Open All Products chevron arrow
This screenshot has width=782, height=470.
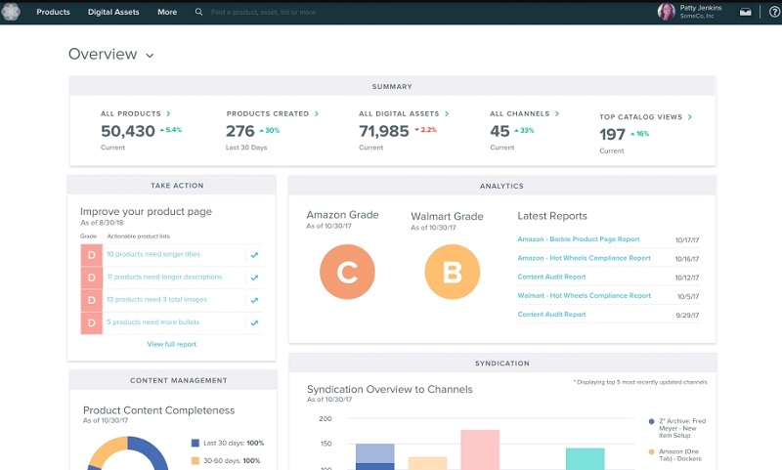168,113
